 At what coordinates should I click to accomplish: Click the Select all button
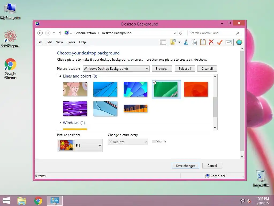click(x=185, y=68)
